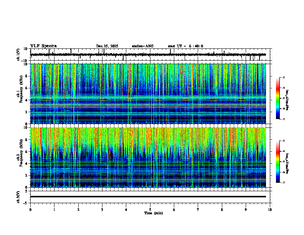Click the ch.2 spectrogram color scale bar

(x=278, y=162)
